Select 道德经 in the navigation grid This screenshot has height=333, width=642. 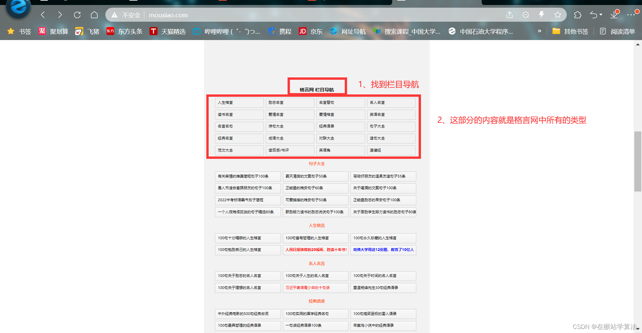391,150
